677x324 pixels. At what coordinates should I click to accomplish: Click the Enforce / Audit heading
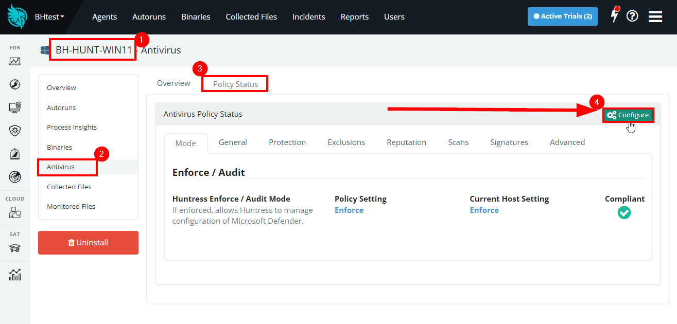[209, 172]
